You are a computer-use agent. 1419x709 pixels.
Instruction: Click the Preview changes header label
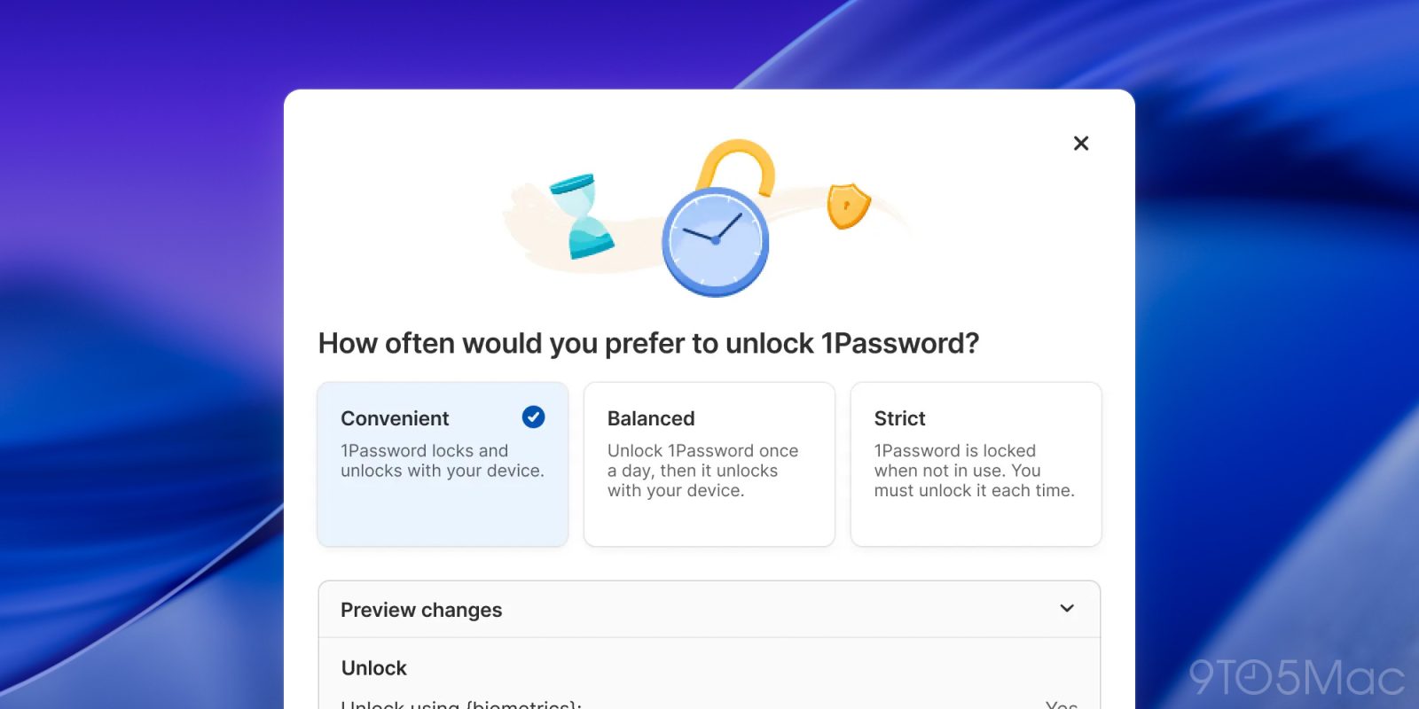421,610
